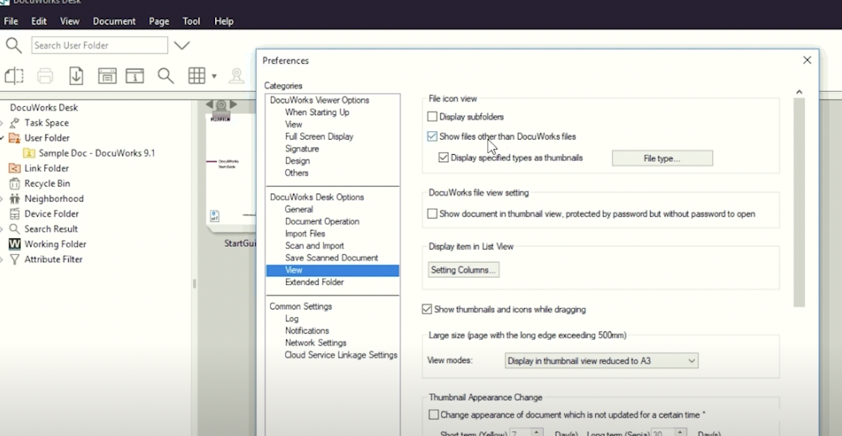The width and height of the screenshot is (842, 436).
Task: Click the import (down arrow) toolbar icon
Action: (77, 76)
